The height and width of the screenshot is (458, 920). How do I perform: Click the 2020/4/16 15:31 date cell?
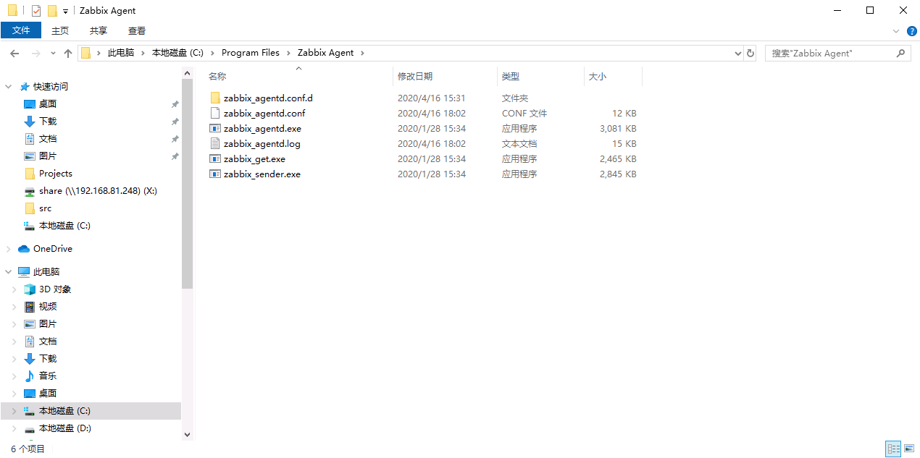(x=431, y=98)
